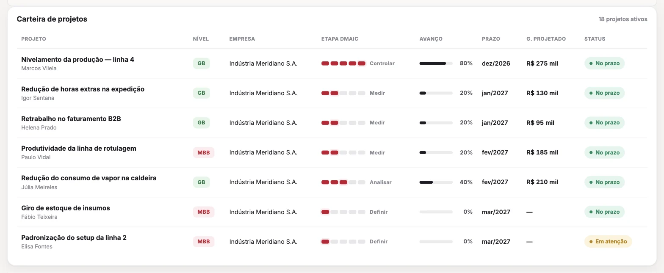
Task: Select the STATUS column header
Action: pyautogui.click(x=595, y=39)
